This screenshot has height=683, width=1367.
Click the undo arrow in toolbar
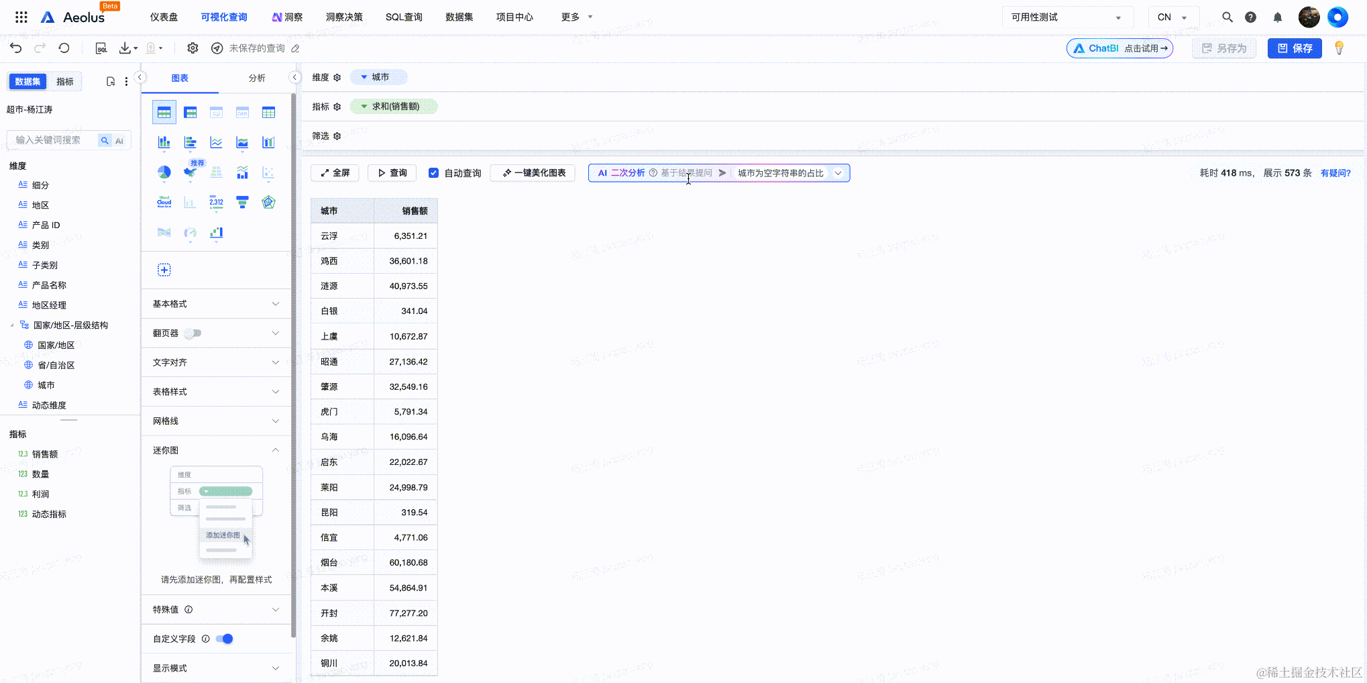(16, 48)
